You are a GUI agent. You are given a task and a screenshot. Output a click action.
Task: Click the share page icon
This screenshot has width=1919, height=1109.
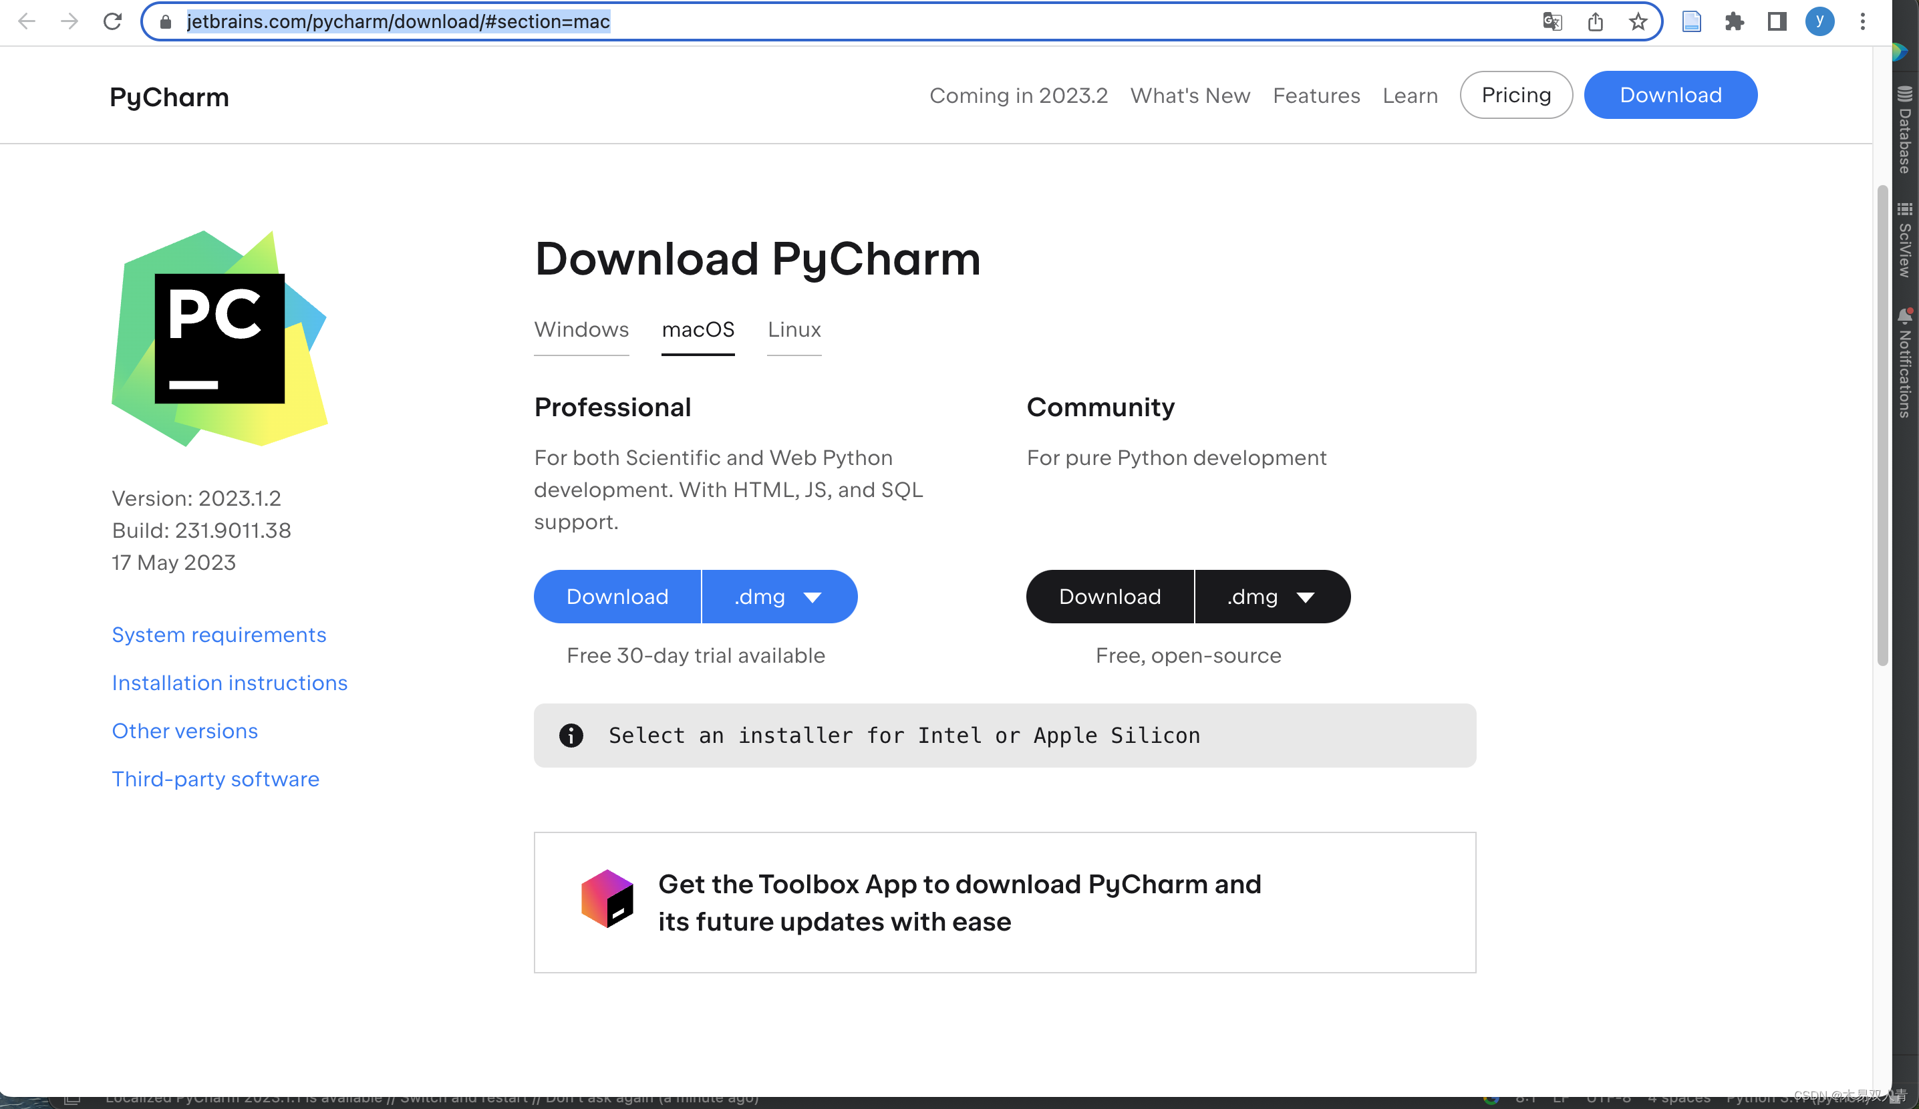click(x=1596, y=21)
